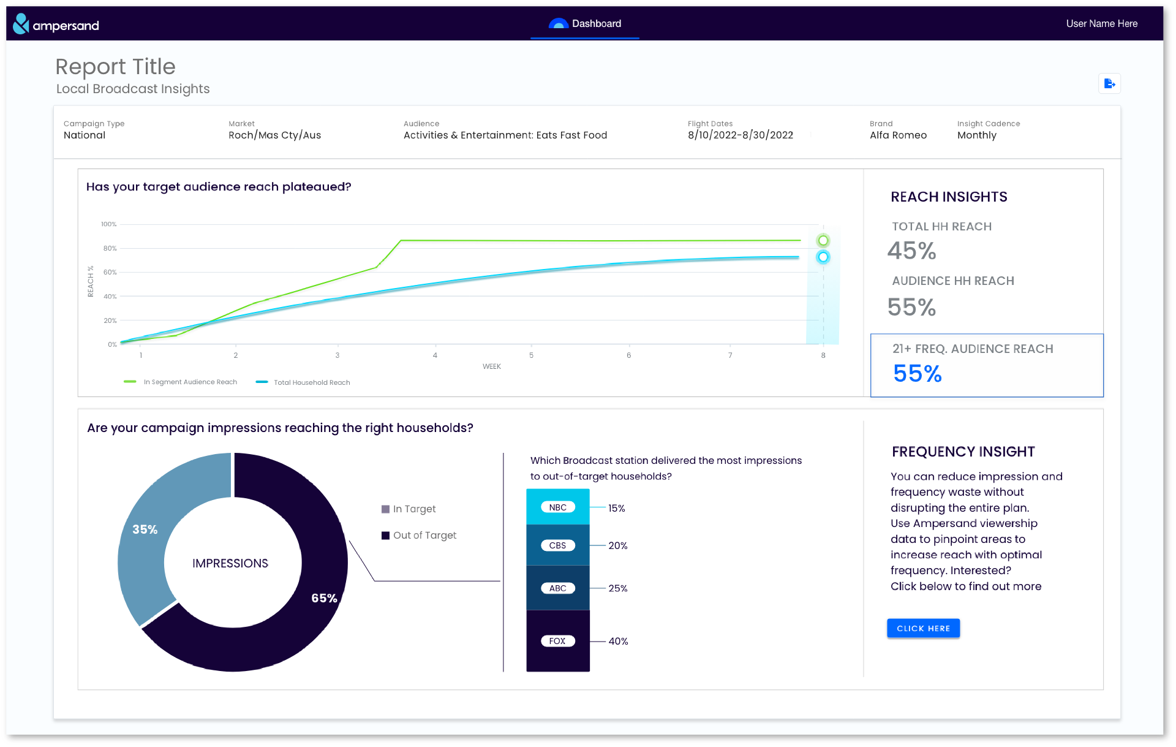Click the 65% out-of-target donut segment
This screenshot has height=747, width=1176.
coord(324,598)
